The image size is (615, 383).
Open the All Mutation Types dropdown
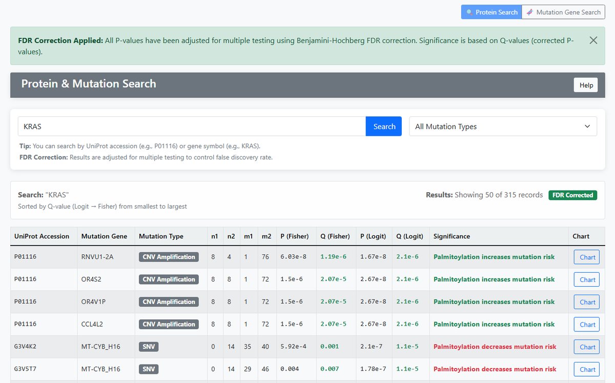pos(503,126)
